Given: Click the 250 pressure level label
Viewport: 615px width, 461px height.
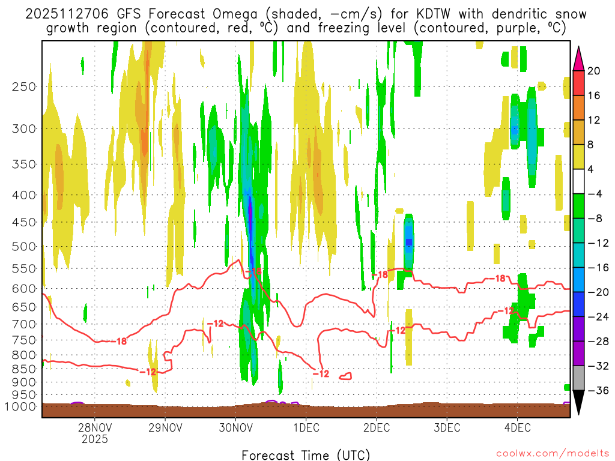Looking at the screenshot, I should click(x=24, y=86).
